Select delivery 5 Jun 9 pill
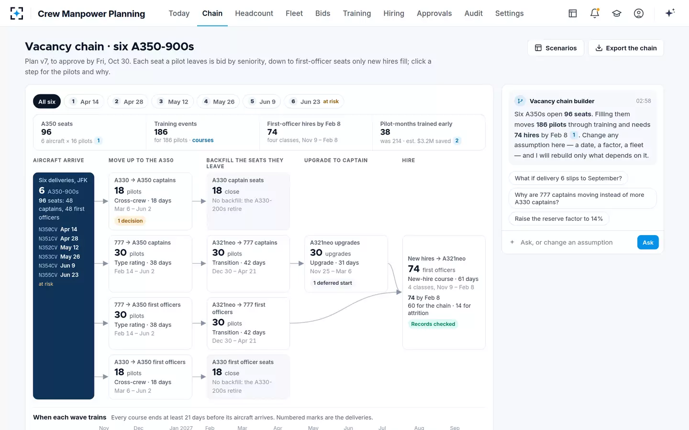The height and width of the screenshot is (430, 689). coord(262,101)
